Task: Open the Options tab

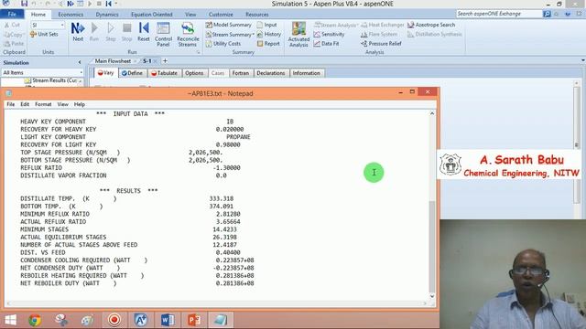Action: point(194,73)
